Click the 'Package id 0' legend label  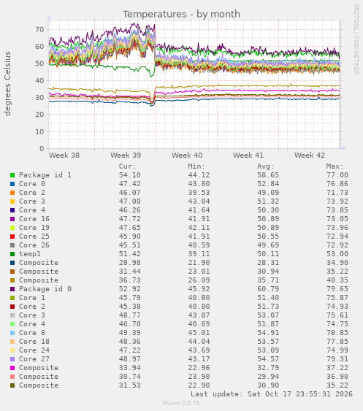tap(45, 289)
